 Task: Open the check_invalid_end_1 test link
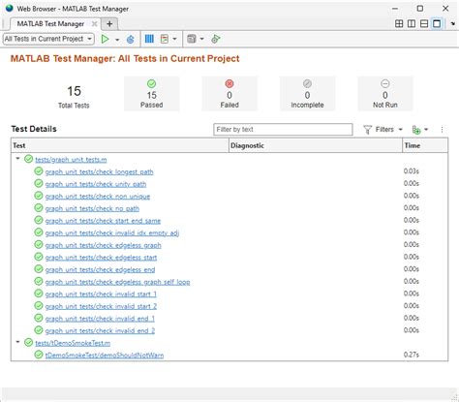pyautogui.click(x=100, y=319)
